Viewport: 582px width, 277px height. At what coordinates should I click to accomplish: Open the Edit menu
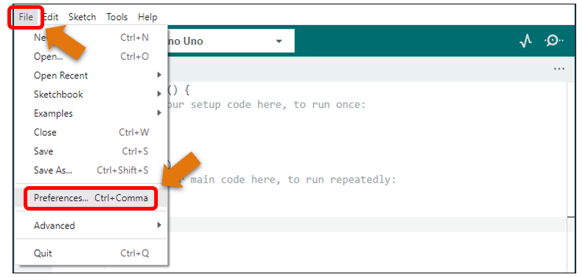50,17
